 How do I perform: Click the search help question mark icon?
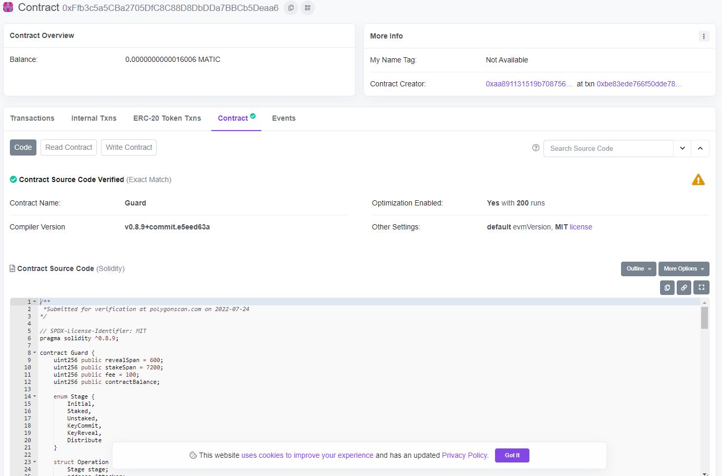point(536,148)
